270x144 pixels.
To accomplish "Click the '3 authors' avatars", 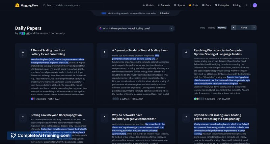I will click(116, 99).
